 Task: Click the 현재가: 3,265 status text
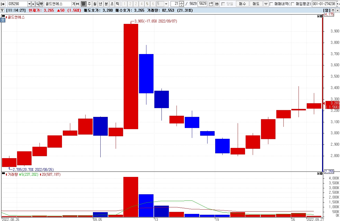pyautogui.click(x=41, y=10)
